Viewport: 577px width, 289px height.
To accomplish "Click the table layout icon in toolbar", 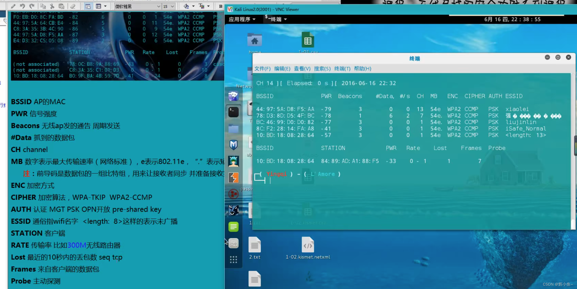I will (x=98, y=6).
